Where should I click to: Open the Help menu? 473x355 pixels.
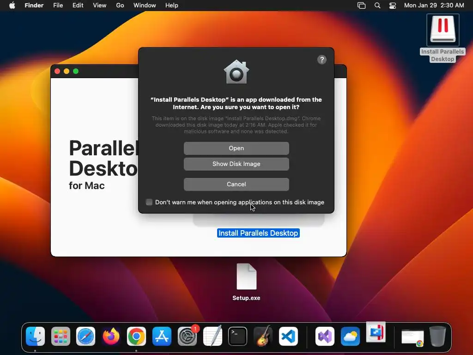pos(172,6)
